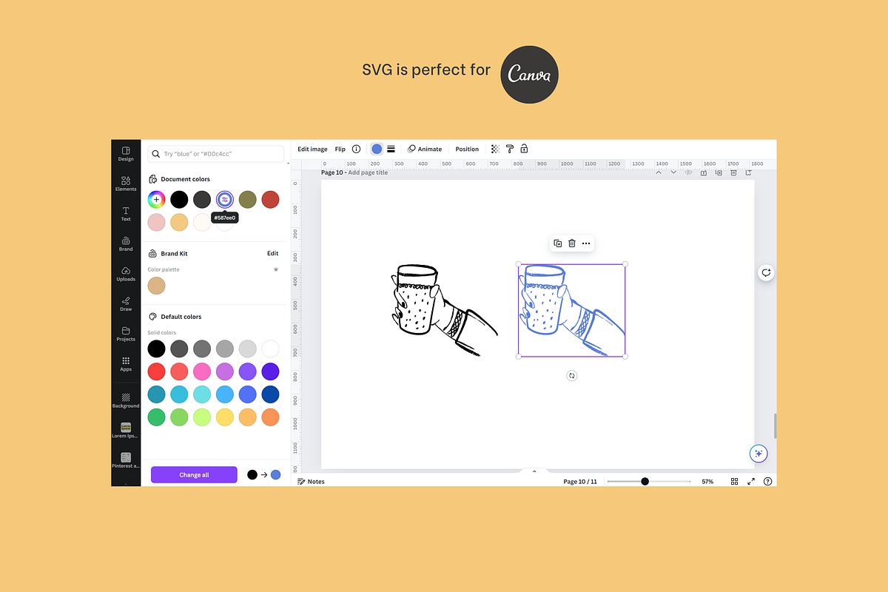Open the Flip menu

[x=340, y=149]
